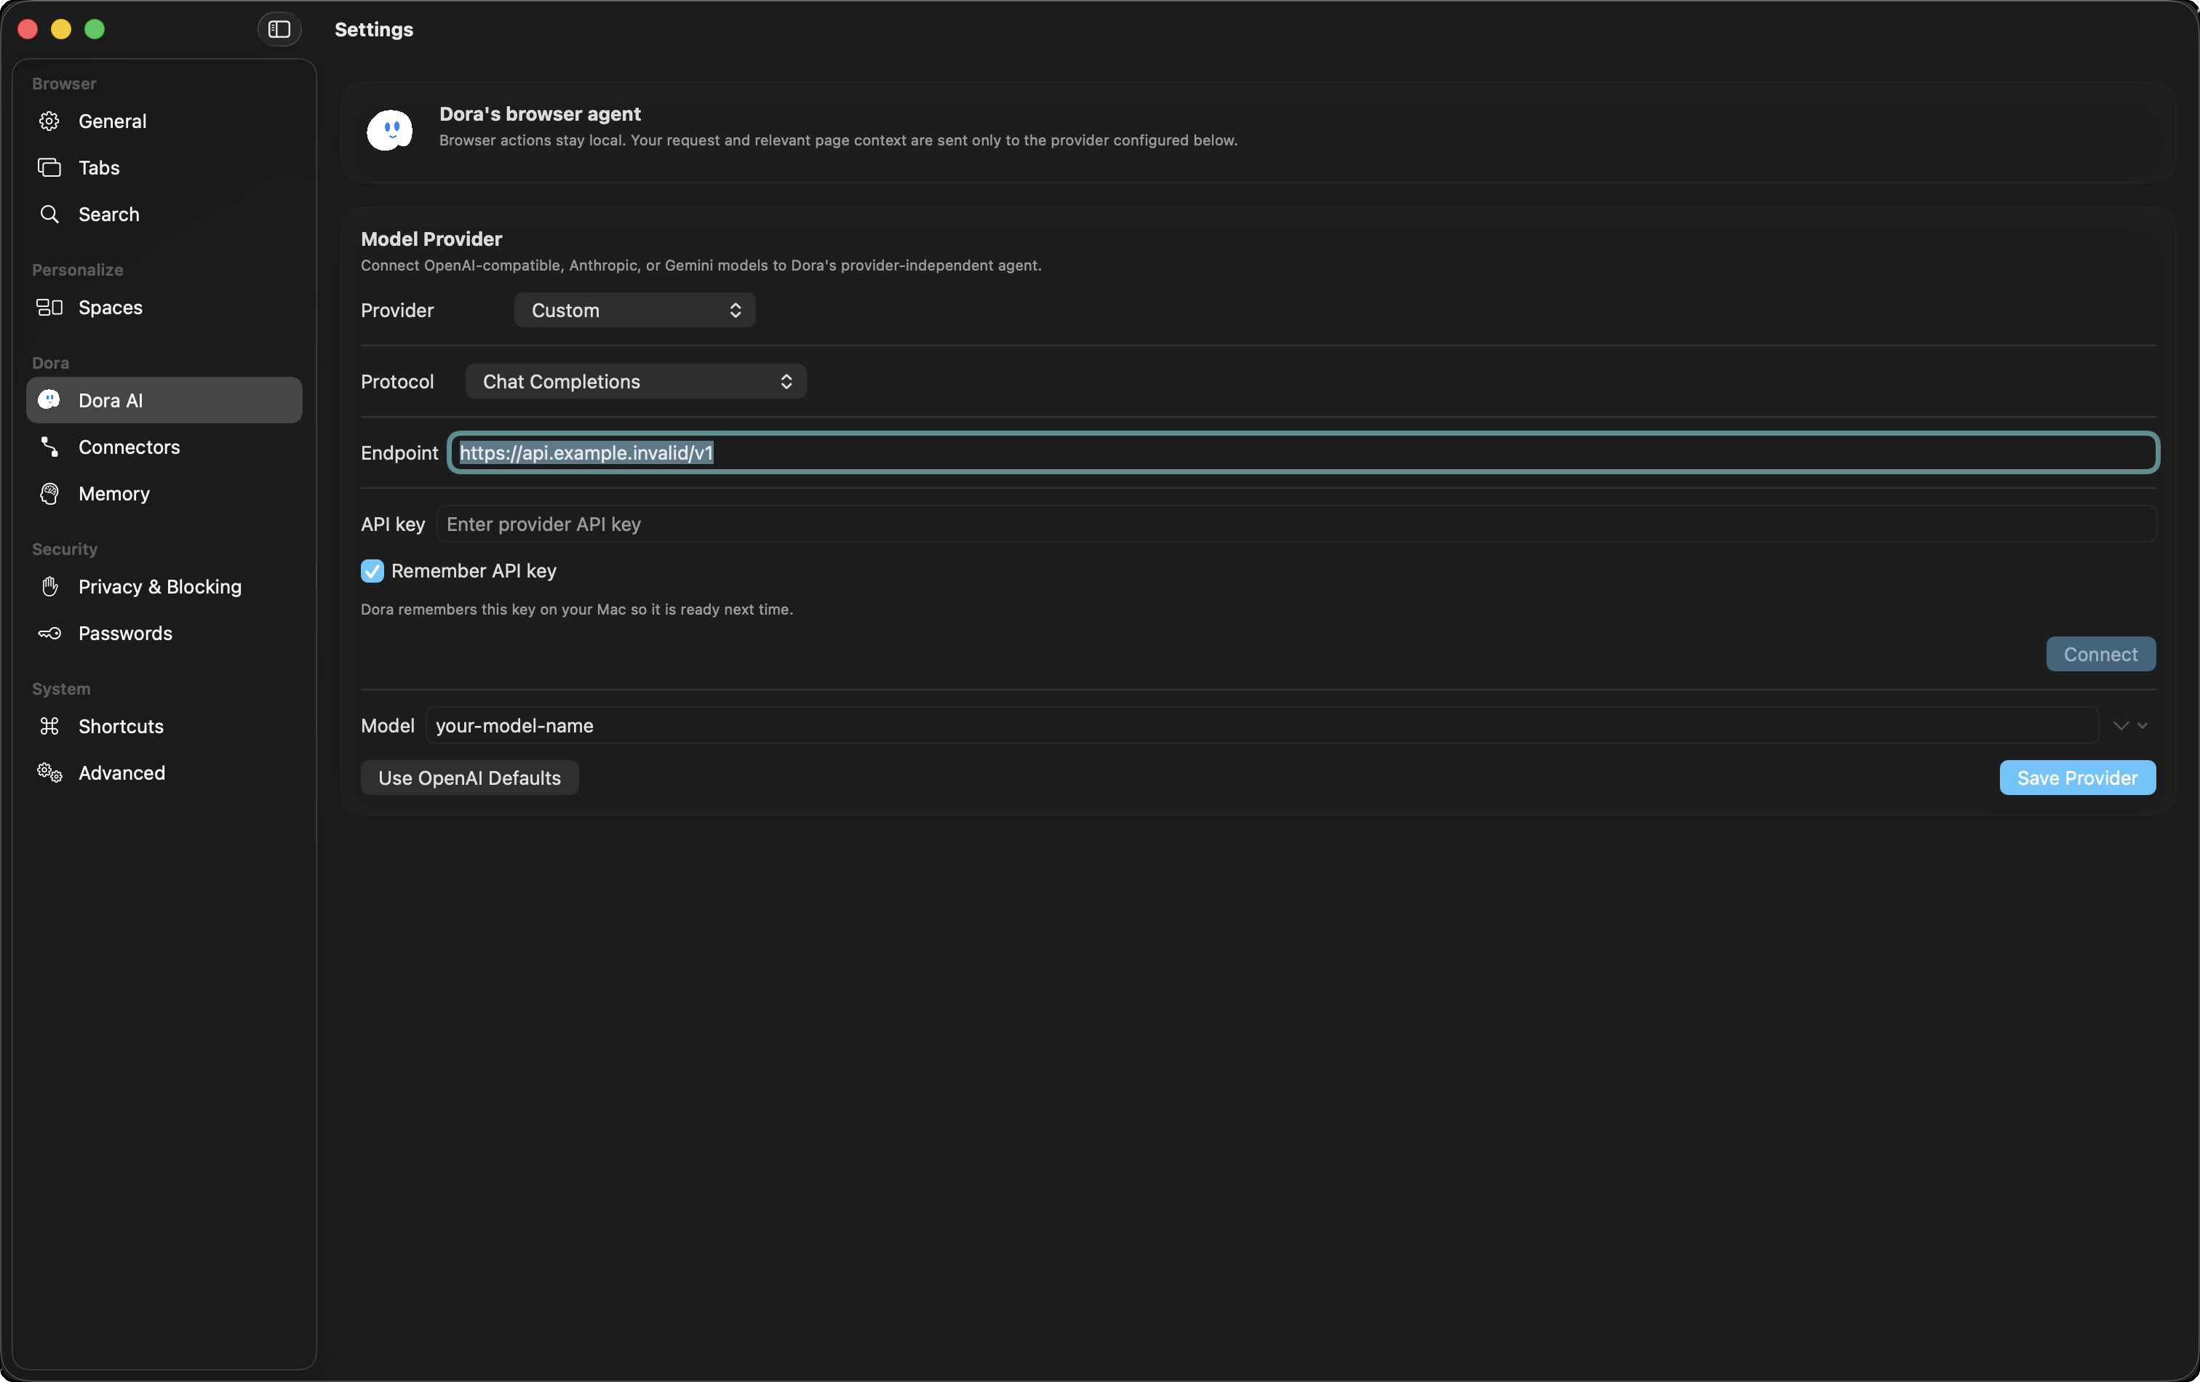Image resolution: width=2200 pixels, height=1382 pixels.
Task: Click the Memory brain icon
Action: (49, 494)
